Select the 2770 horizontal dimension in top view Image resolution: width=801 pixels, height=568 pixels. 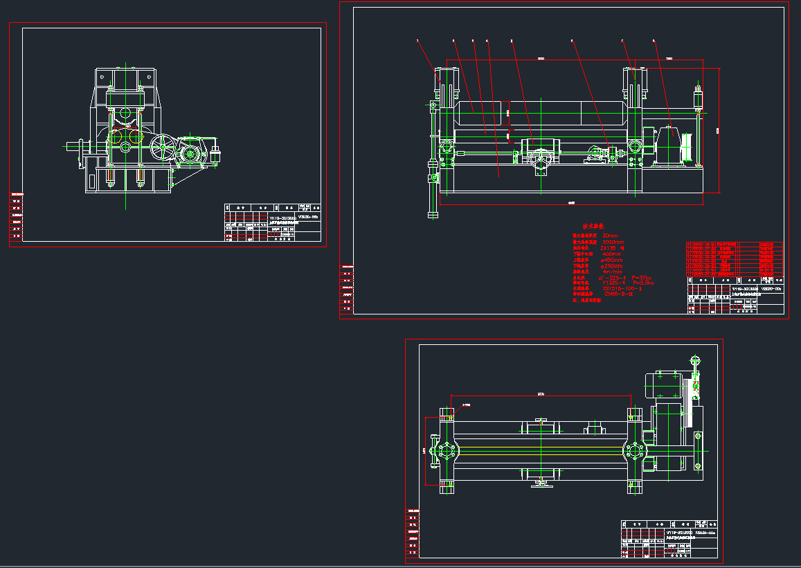(541, 394)
